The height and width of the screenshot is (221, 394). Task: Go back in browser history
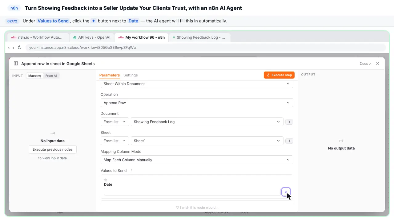pos(9,48)
